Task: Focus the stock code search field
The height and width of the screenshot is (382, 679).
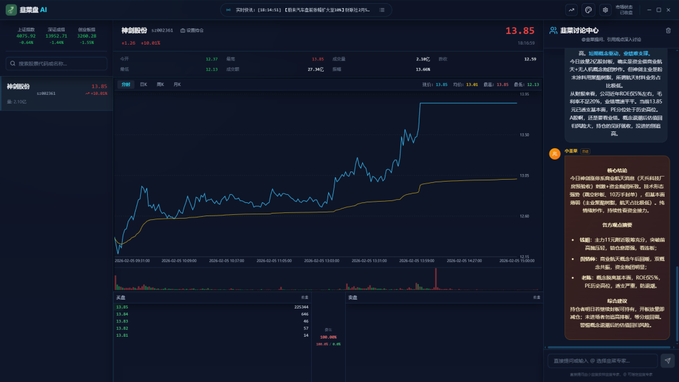Action: click(x=60, y=63)
